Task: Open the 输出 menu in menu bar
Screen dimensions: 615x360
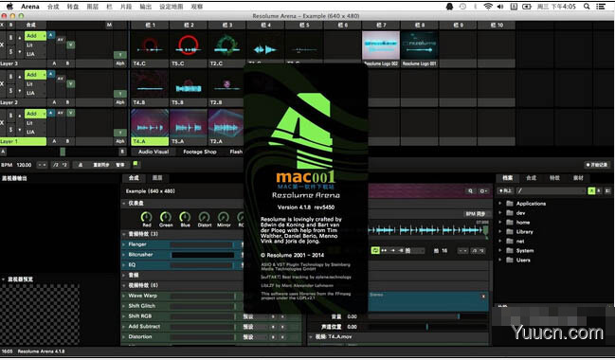Action: [146, 7]
